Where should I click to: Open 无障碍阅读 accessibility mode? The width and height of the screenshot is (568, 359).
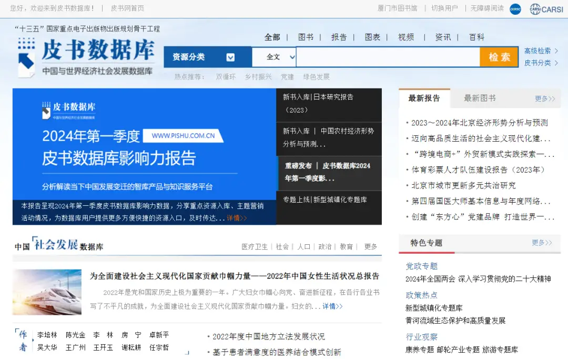(x=487, y=8)
